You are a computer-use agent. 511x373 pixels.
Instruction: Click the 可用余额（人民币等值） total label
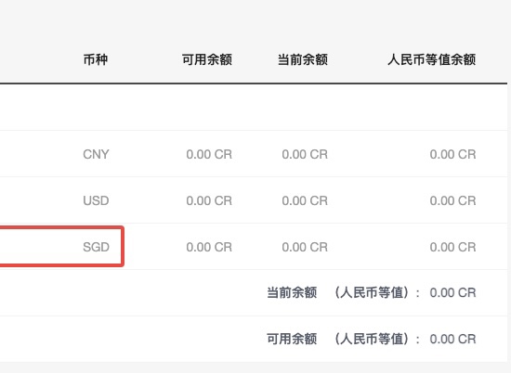point(344,340)
